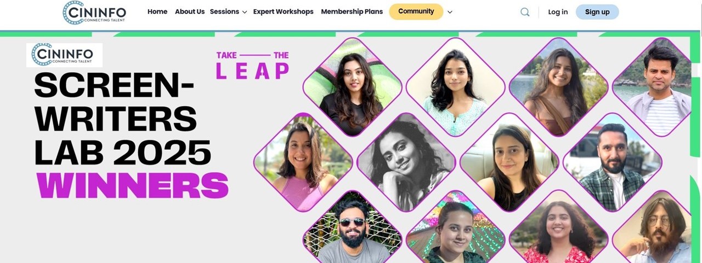Click the search magnifier icon

click(525, 12)
